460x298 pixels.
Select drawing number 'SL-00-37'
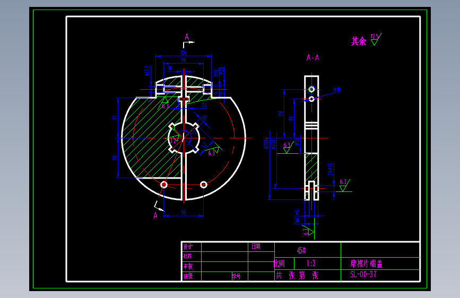[363, 275]
